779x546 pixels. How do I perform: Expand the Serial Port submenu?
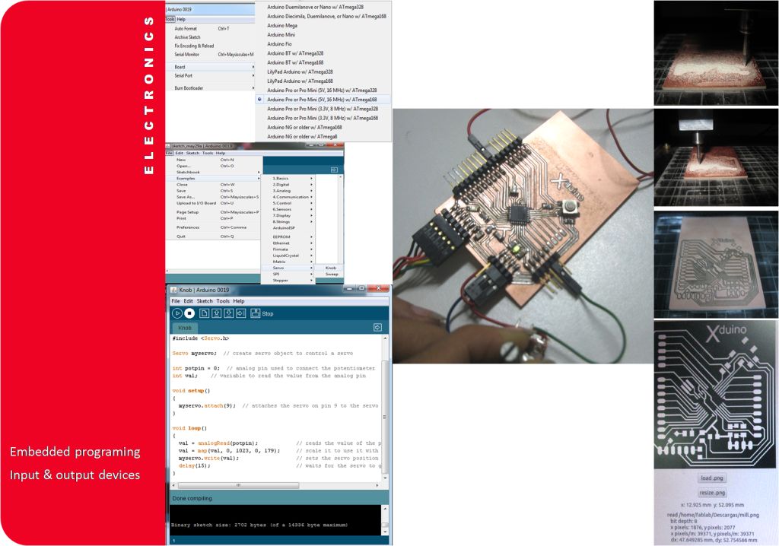click(211, 76)
